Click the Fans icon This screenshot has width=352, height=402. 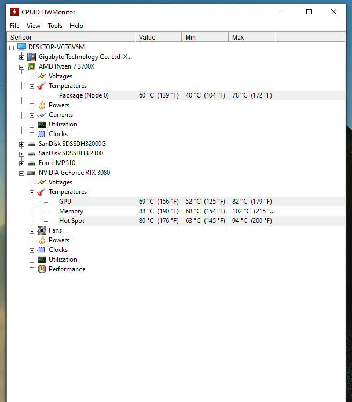coord(42,230)
